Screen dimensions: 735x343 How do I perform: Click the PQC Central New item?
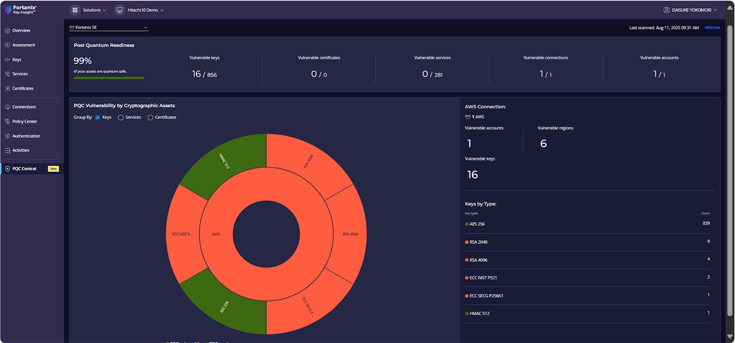pyautogui.click(x=31, y=168)
